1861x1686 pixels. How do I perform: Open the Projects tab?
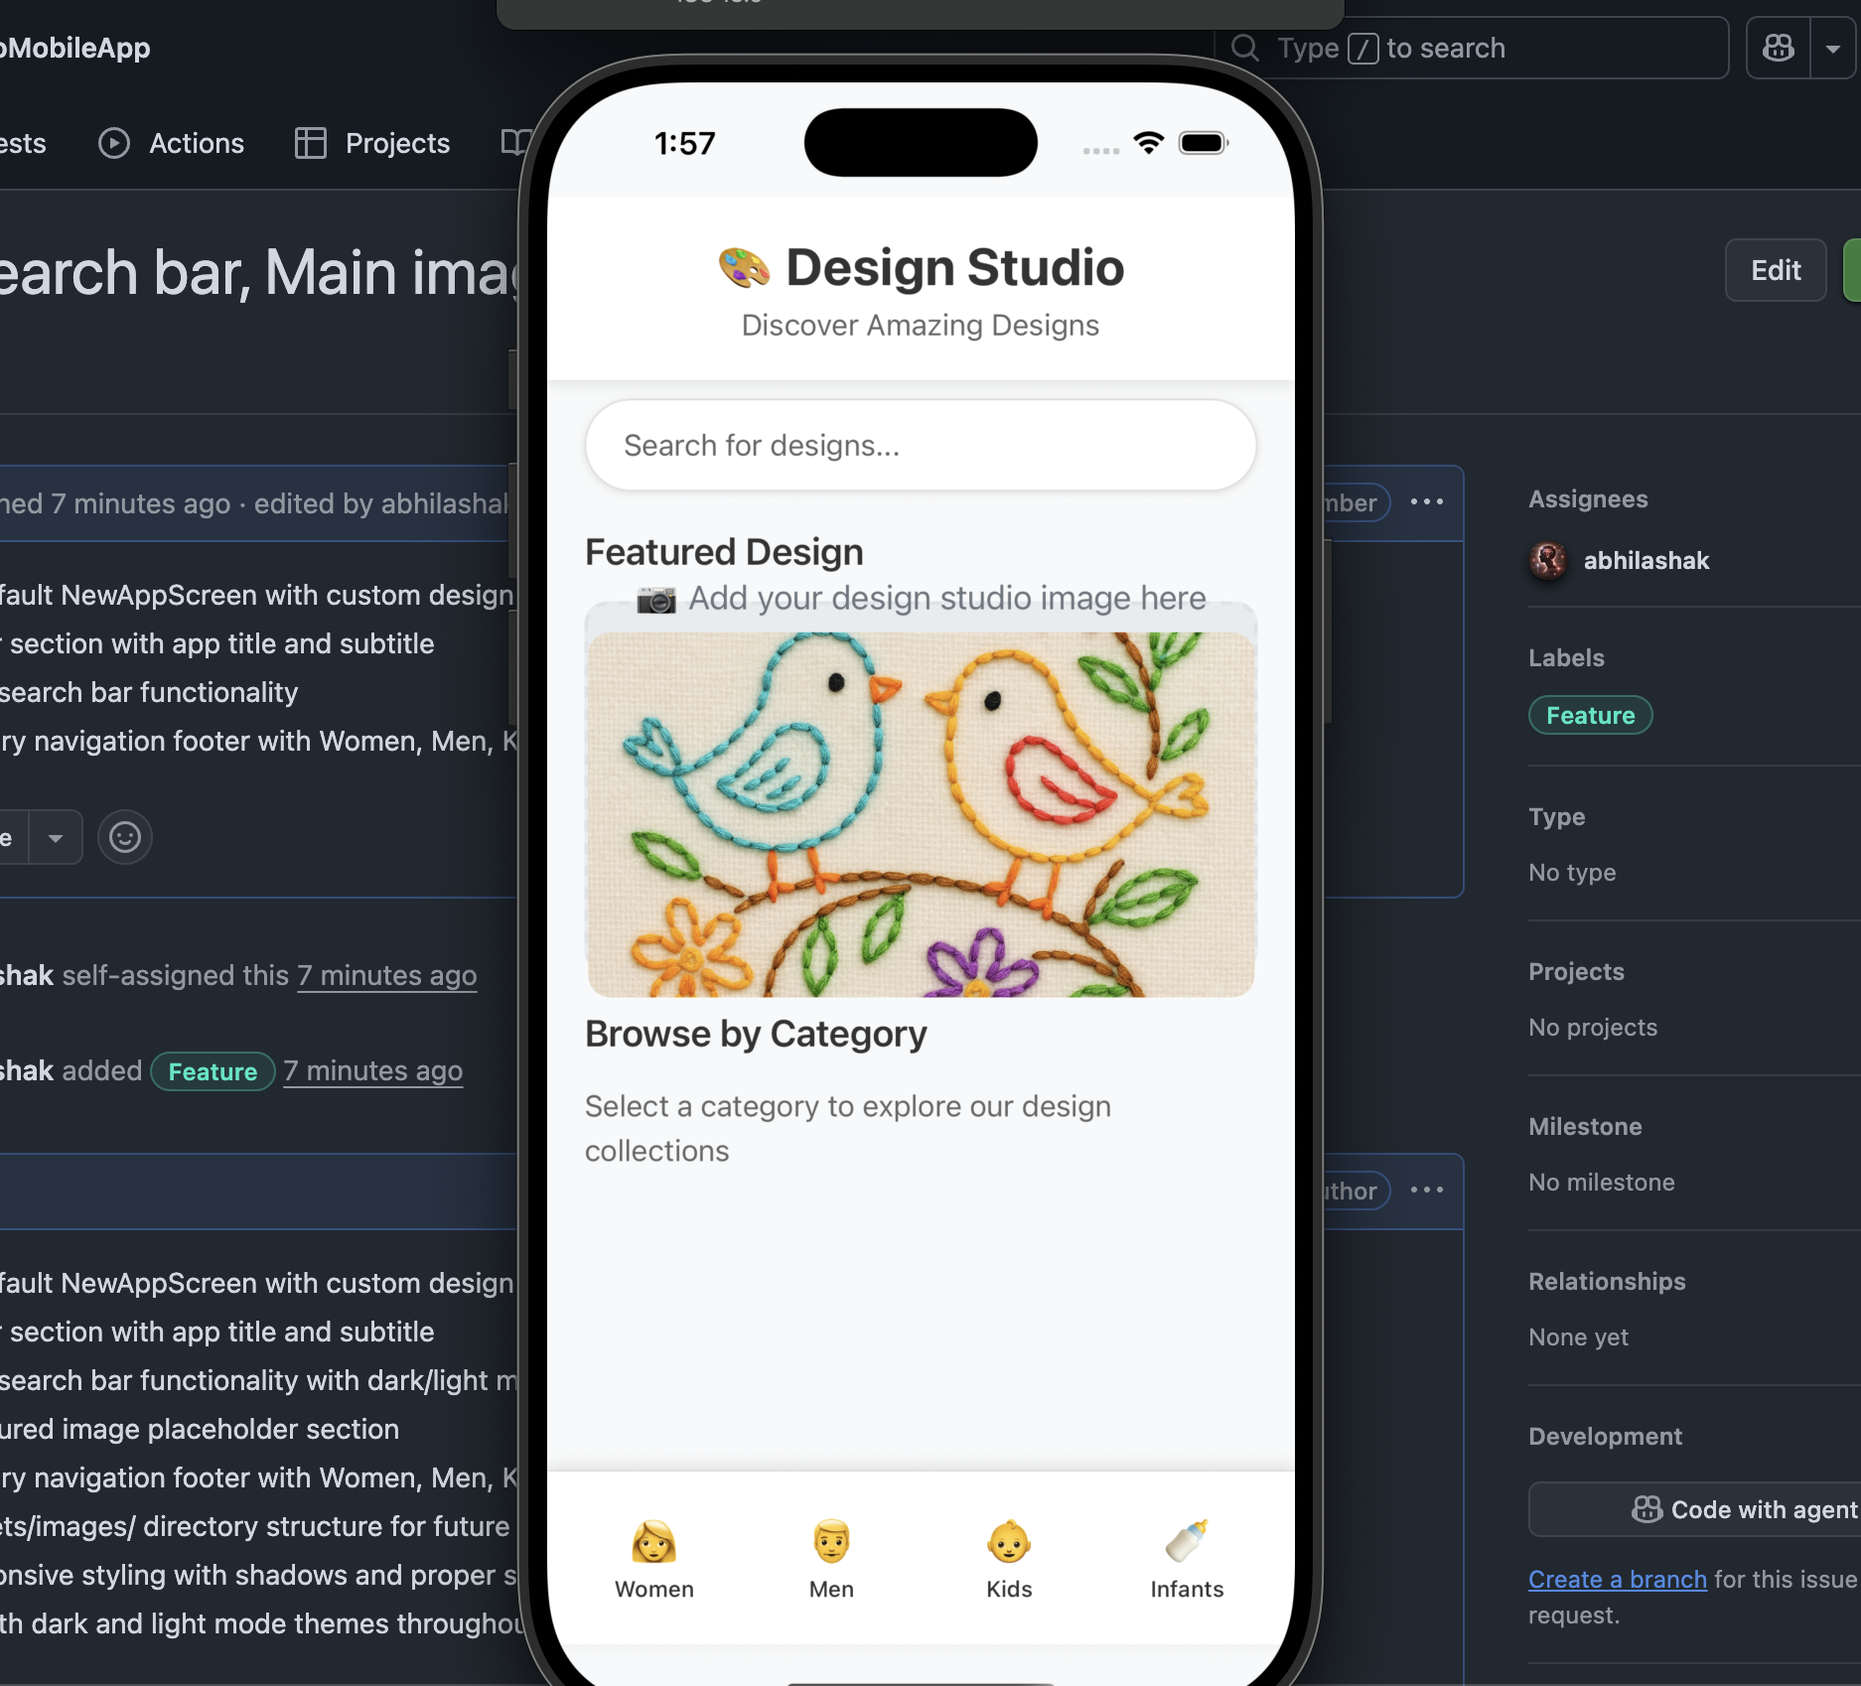click(372, 143)
